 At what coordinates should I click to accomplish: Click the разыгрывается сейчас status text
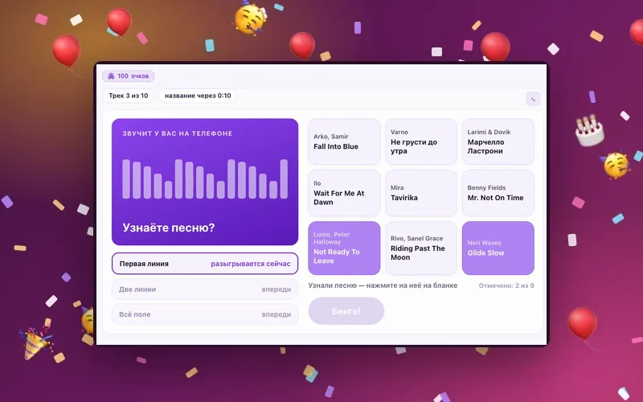click(x=251, y=264)
